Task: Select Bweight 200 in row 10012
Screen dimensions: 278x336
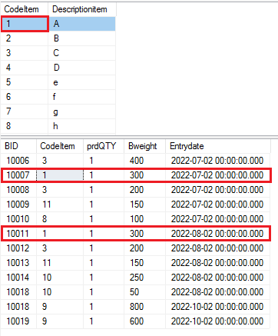Action: [145, 248]
